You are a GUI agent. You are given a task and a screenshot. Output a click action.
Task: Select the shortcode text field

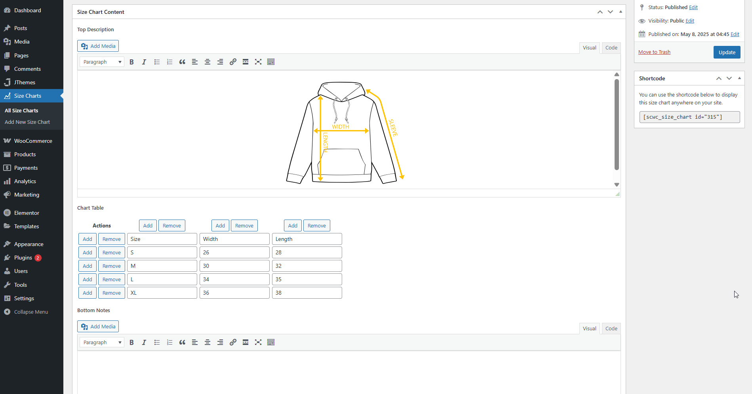[x=689, y=117]
